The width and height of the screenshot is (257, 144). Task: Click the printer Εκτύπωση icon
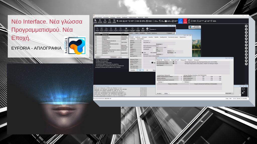[116, 29]
